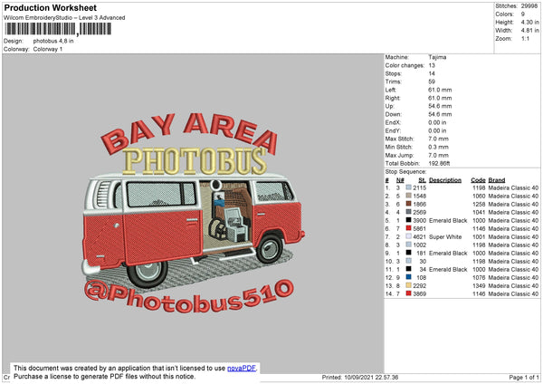The image size is (543, 384).
Task: Click the 'Code' column header
Action: pyautogui.click(x=478, y=180)
